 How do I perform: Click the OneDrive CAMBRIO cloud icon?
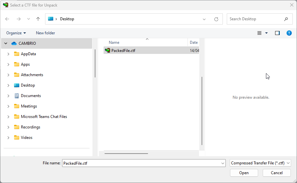[x=14, y=43]
